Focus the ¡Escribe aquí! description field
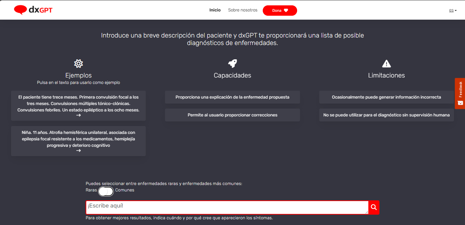The image size is (465, 225). (x=227, y=207)
